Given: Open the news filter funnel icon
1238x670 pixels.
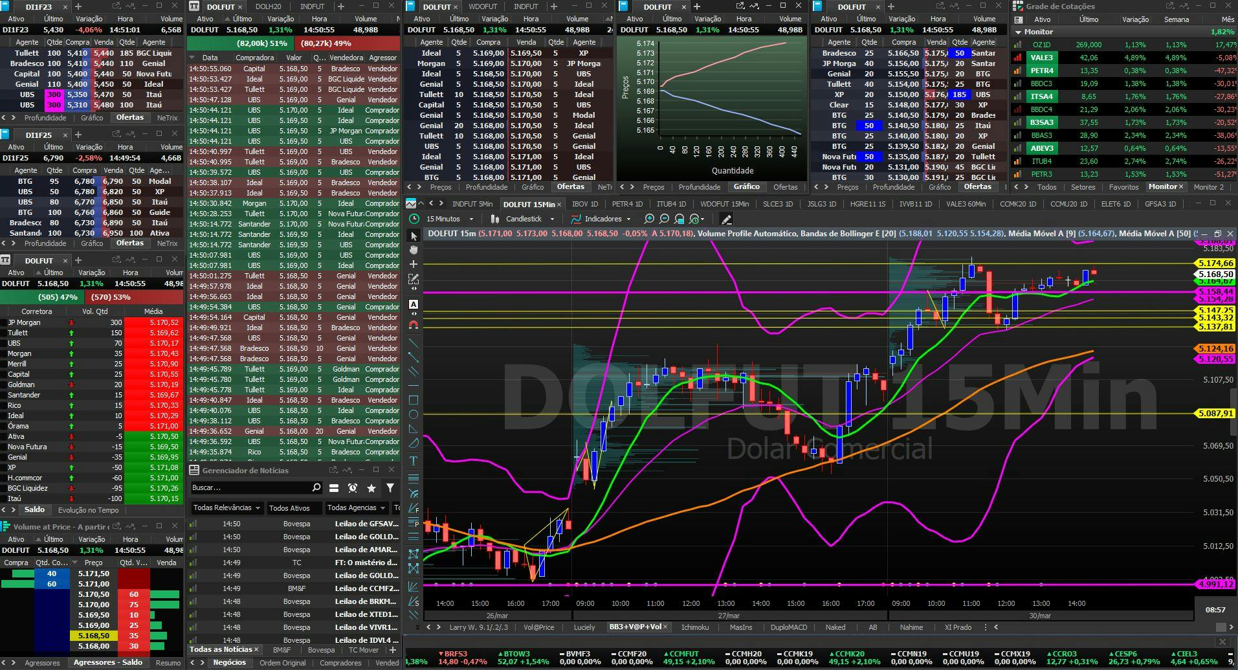Looking at the screenshot, I should coord(390,488).
